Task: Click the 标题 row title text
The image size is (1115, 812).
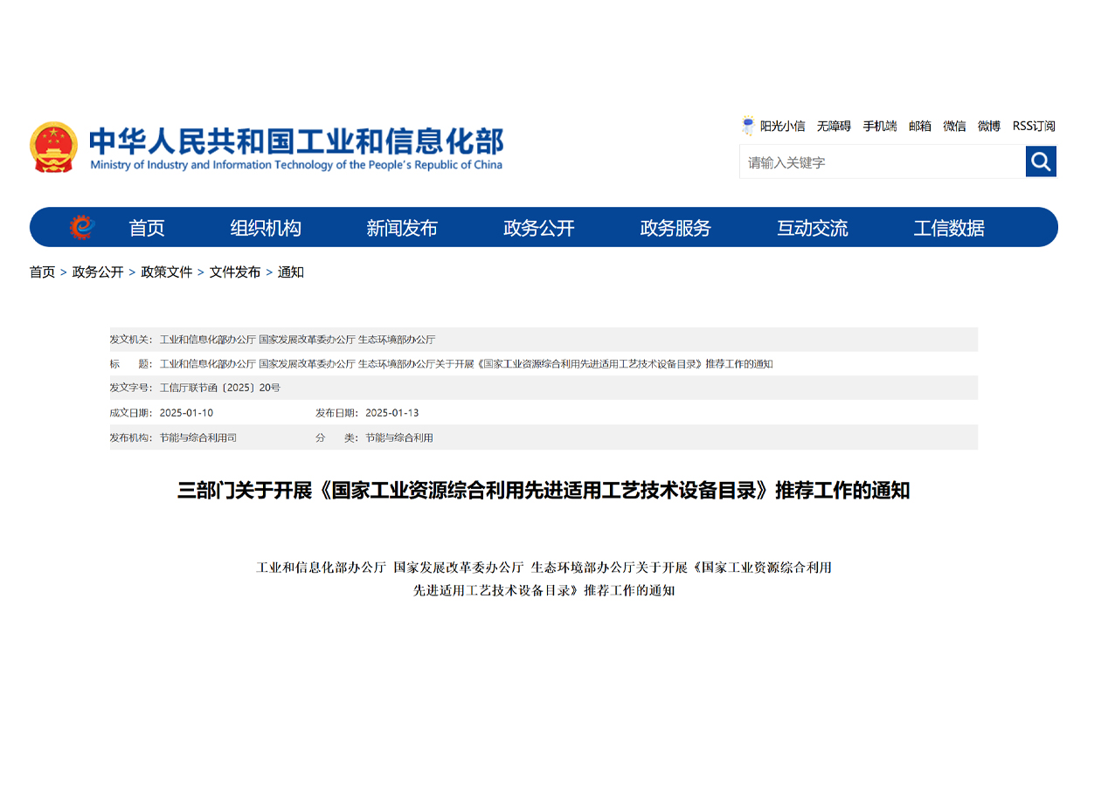Action: coord(466,364)
